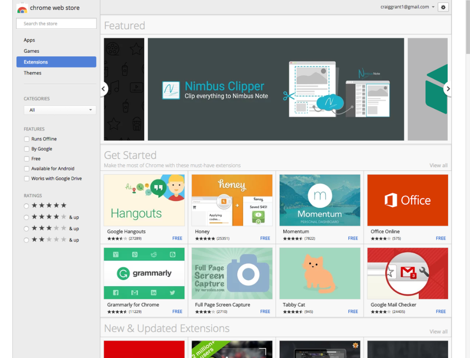Click View all for Get Started
The height and width of the screenshot is (358, 470).
438,165
